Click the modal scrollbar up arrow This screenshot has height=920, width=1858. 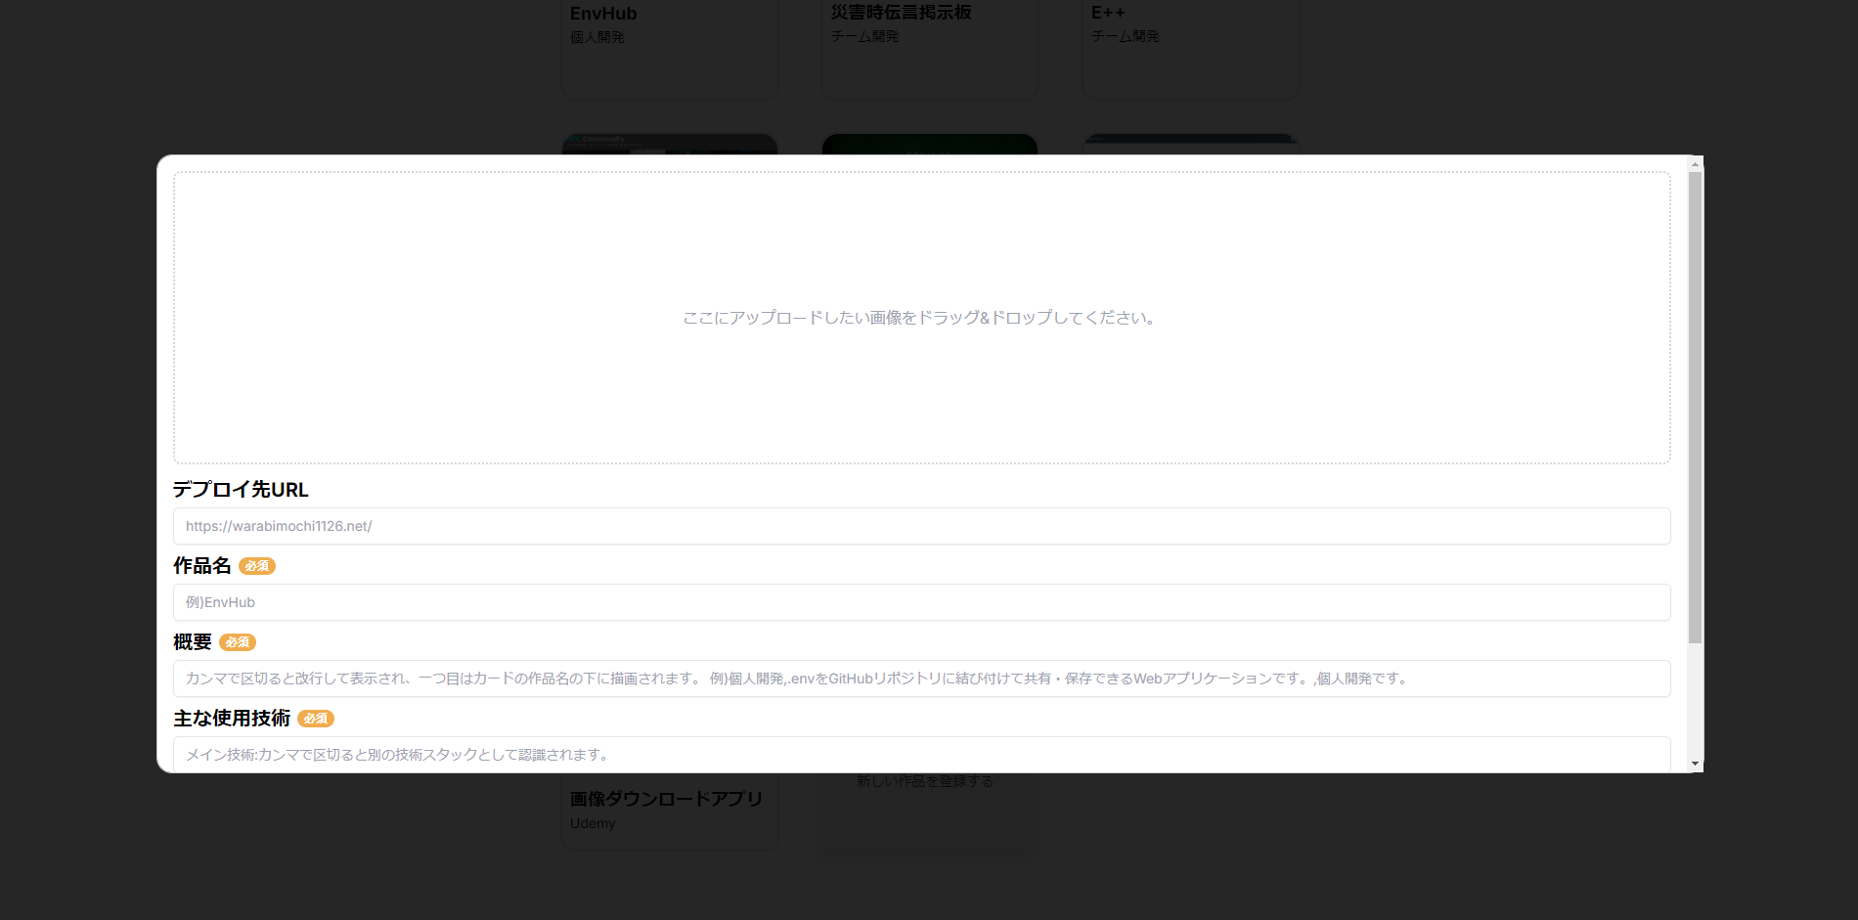tap(1695, 163)
